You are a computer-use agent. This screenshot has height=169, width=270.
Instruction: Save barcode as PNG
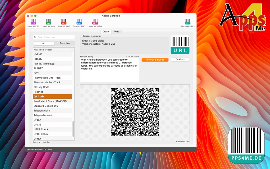click(x=79, y=23)
